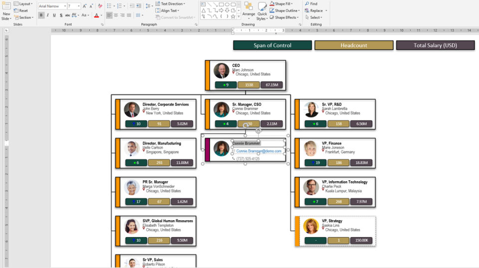This screenshot has height=268, width=479.
Task: Toggle Underline formatting
Action: (x=54, y=15)
